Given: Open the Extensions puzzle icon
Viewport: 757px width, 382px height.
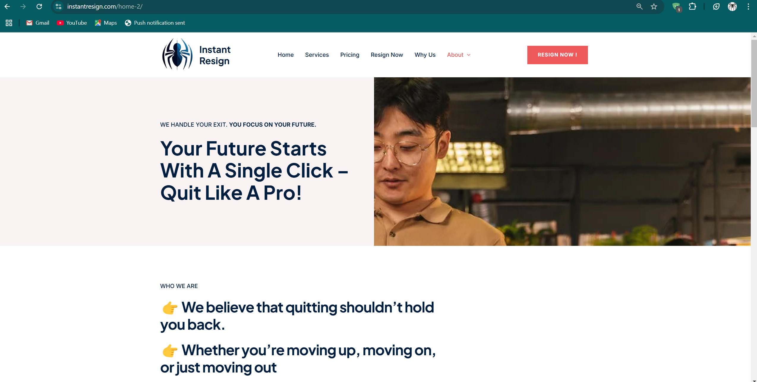Looking at the screenshot, I should [x=693, y=7].
